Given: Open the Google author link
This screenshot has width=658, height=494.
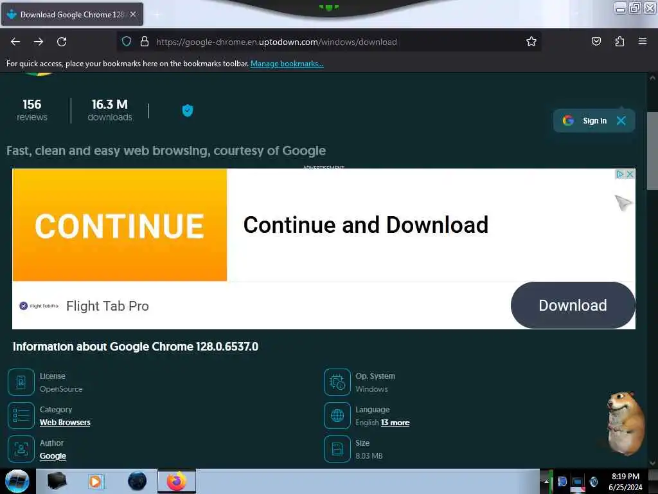Looking at the screenshot, I should 53,456.
